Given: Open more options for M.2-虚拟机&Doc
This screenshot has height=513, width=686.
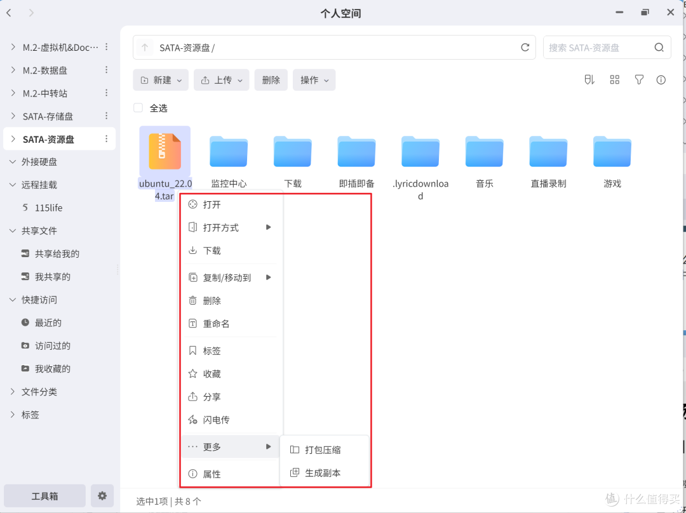Looking at the screenshot, I should click(x=106, y=47).
